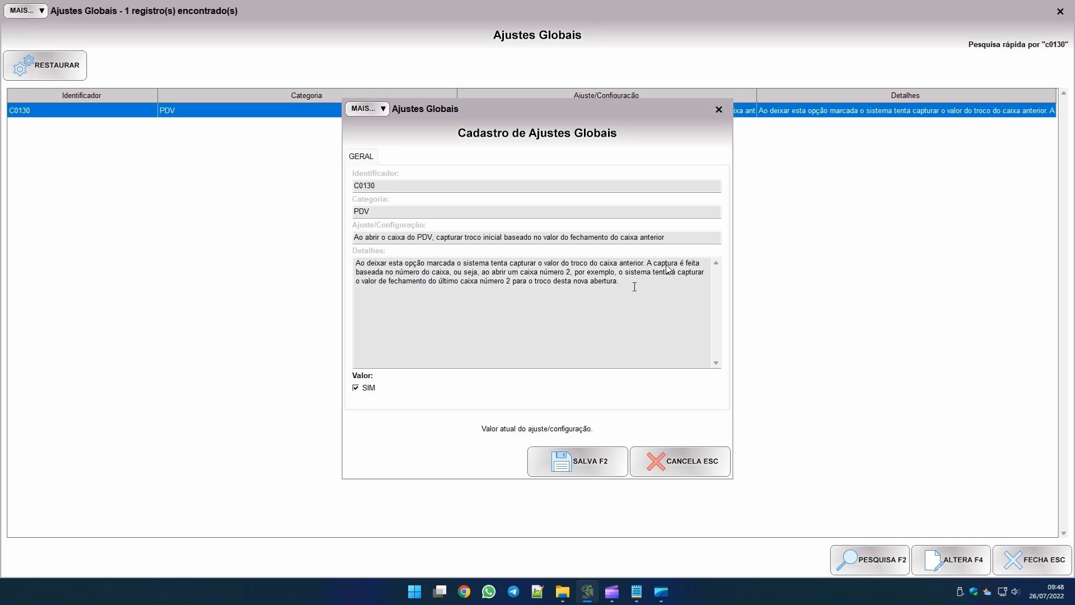The height and width of the screenshot is (605, 1075).
Task: Click the volume icon in system tray
Action: (x=1015, y=592)
